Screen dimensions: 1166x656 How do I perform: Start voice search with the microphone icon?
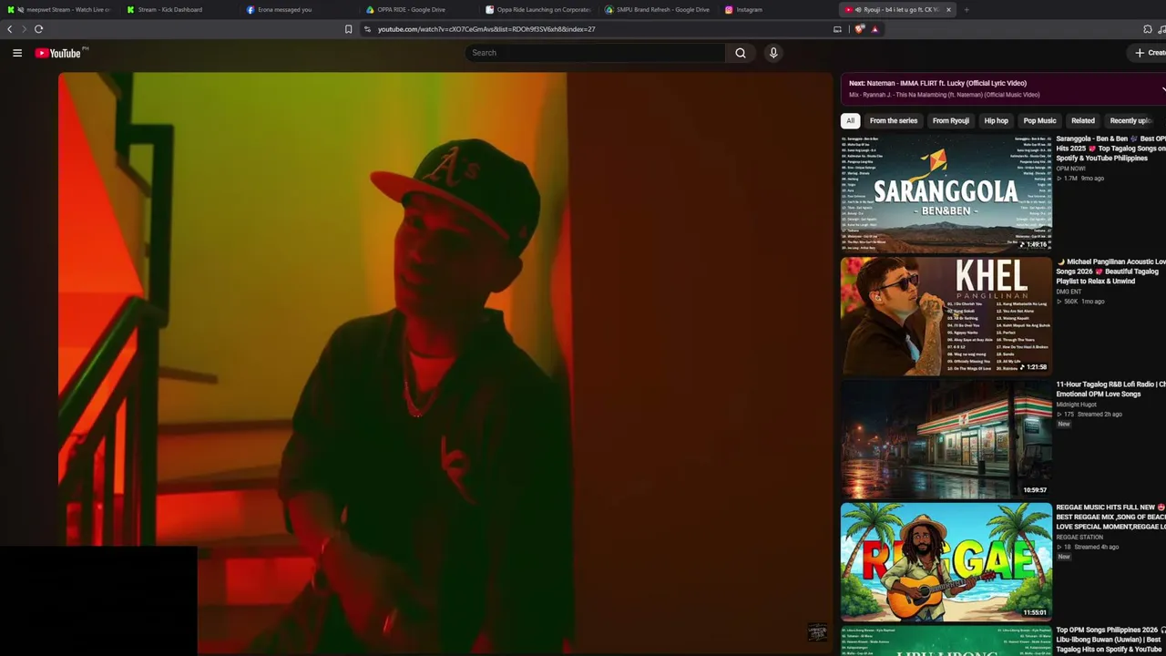[x=773, y=53]
